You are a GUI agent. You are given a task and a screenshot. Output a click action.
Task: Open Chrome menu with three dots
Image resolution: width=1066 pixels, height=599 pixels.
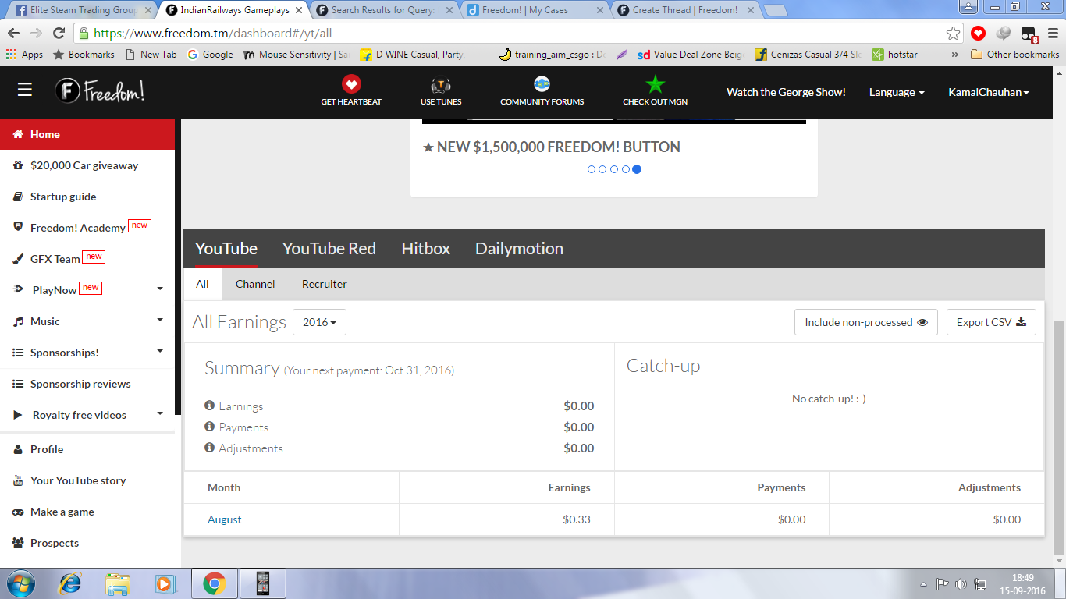click(x=1052, y=34)
